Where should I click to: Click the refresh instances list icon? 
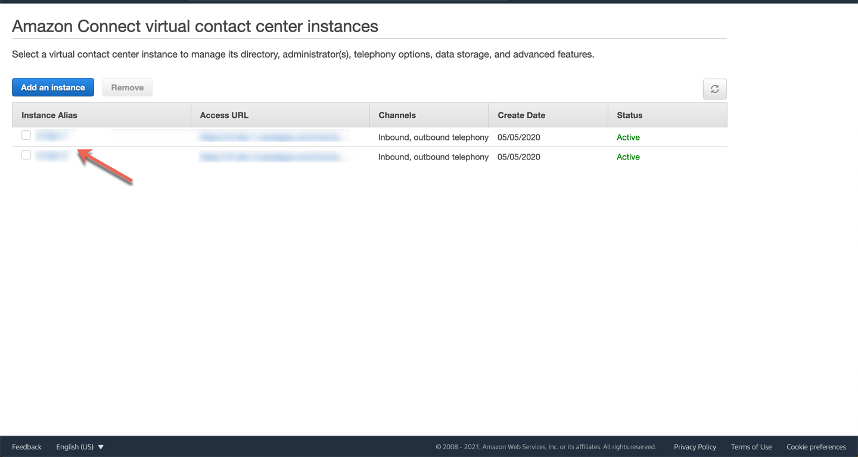coord(714,89)
